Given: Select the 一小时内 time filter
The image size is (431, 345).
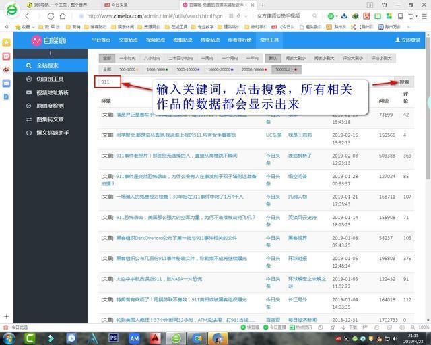Looking at the screenshot, I should pos(127,58).
